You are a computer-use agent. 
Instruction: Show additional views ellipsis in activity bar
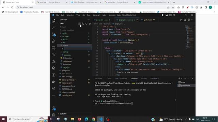(53, 95)
